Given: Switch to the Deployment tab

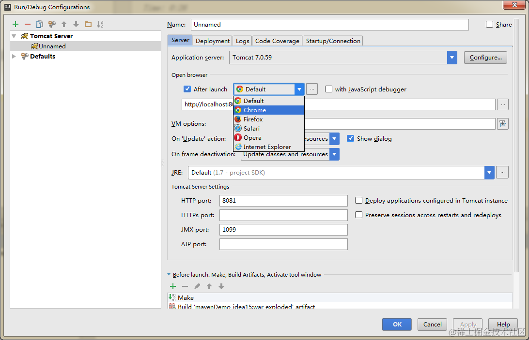Looking at the screenshot, I should coord(213,41).
